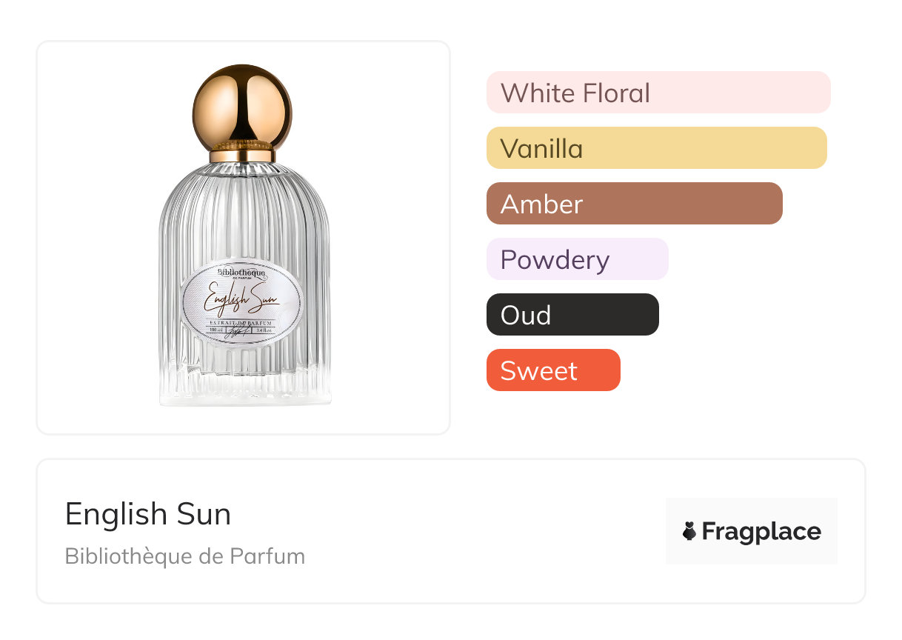The image size is (902, 640).
Task: Select the Powdery accord bar
Action: (577, 259)
